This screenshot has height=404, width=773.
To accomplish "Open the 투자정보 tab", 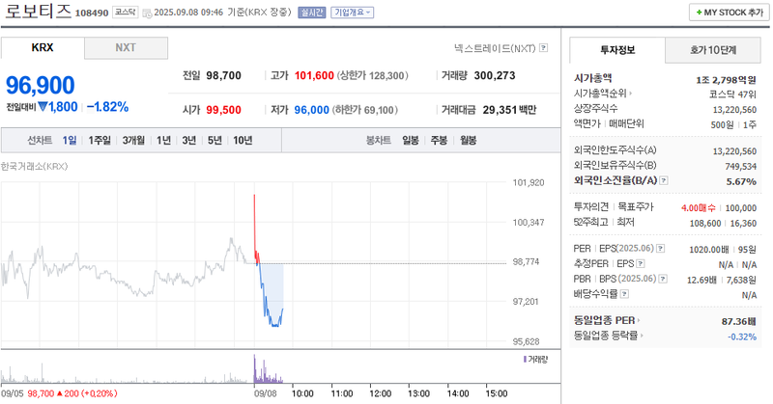I will 617,50.
